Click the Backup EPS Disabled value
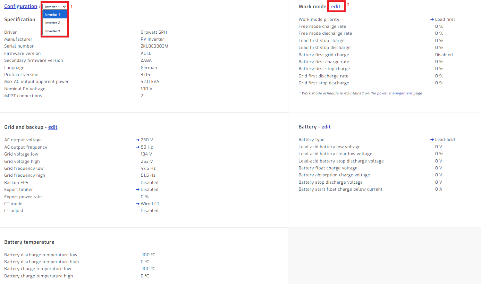Viewport: 481px width, 284px height. click(149, 183)
